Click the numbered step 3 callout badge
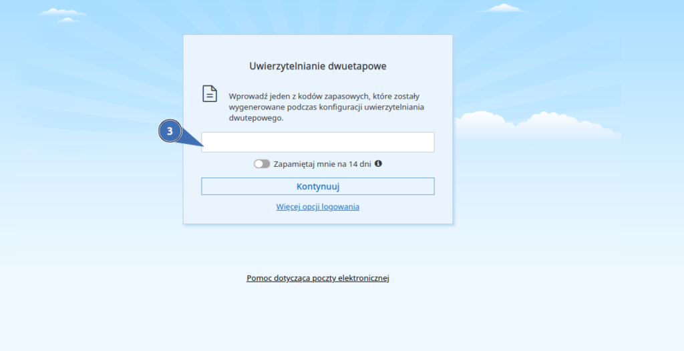The image size is (684, 351). click(170, 132)
